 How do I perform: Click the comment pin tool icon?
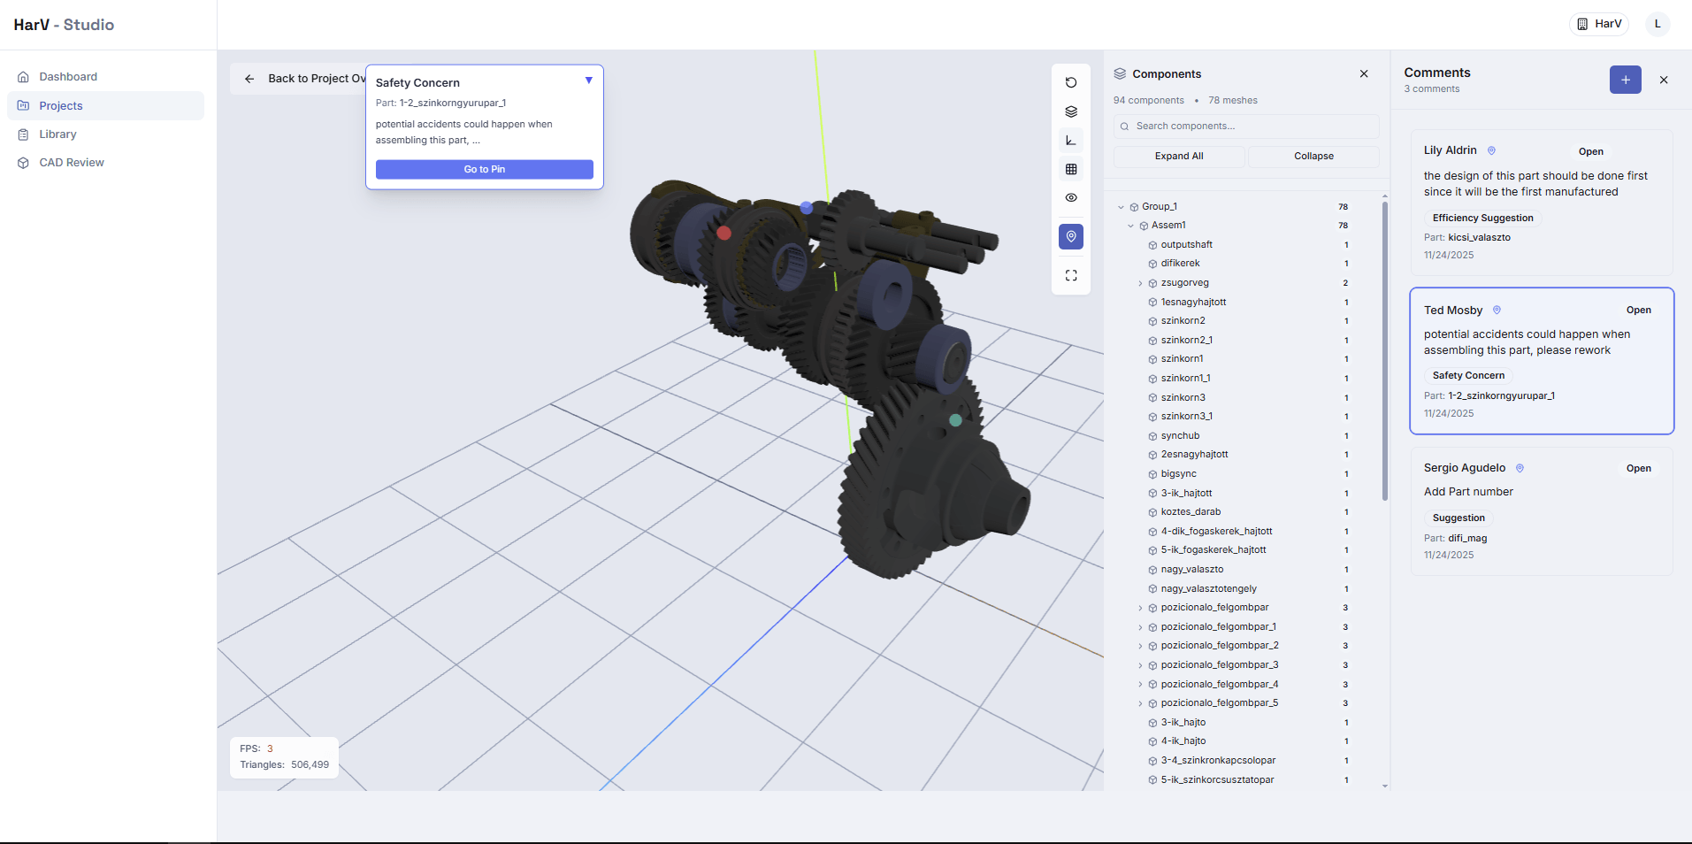tap(1070, 236)
